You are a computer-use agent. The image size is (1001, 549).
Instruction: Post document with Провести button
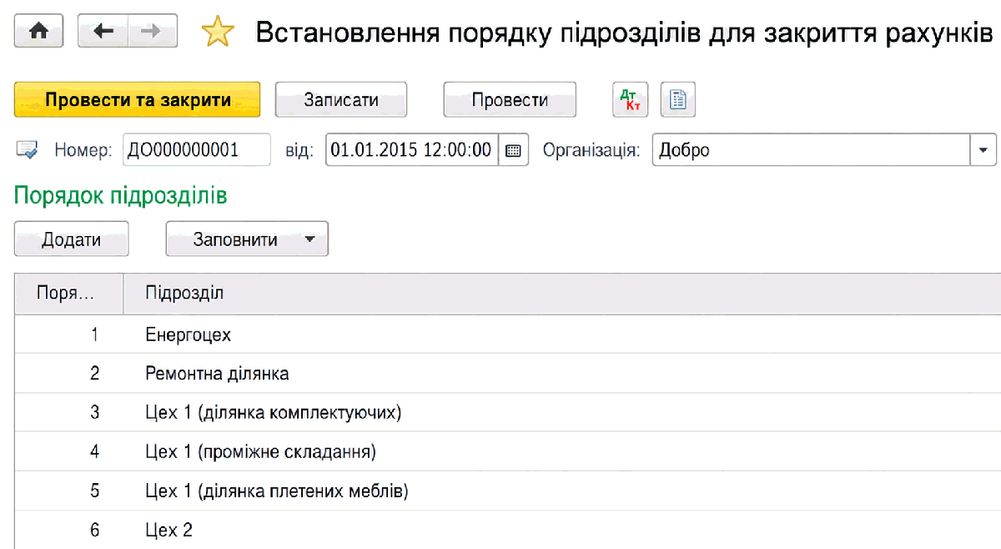pos(510,100)
